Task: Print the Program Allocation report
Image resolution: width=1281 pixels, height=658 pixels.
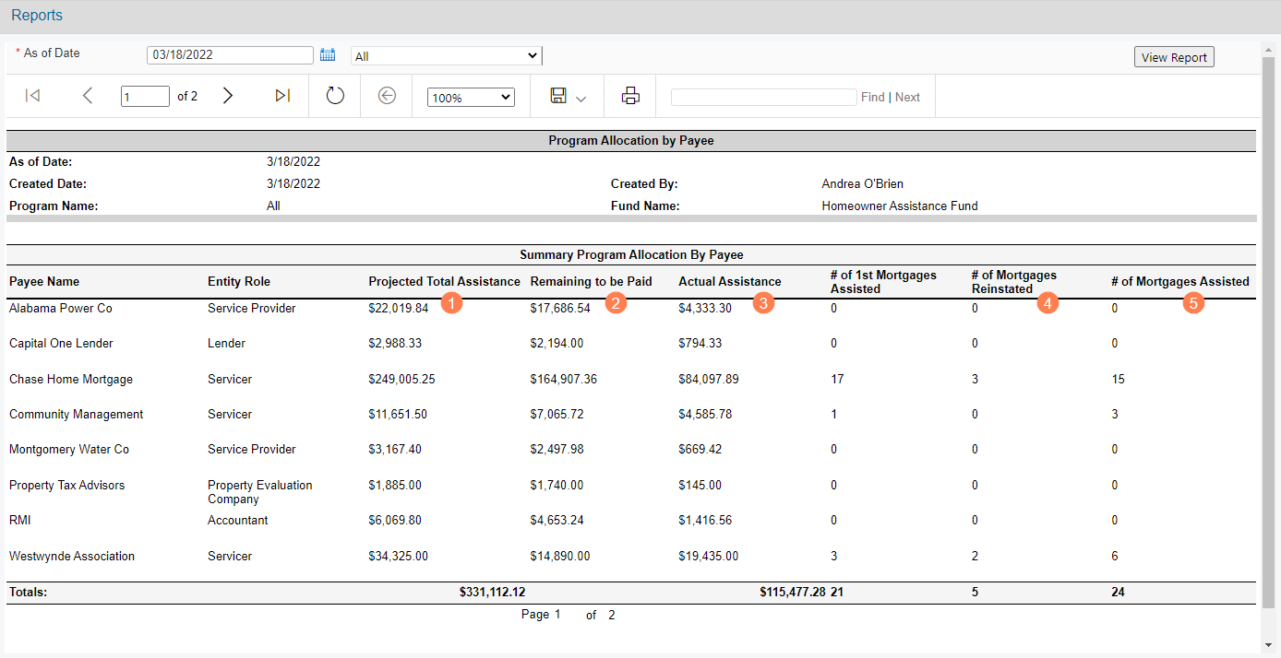Action: [629, 95]
